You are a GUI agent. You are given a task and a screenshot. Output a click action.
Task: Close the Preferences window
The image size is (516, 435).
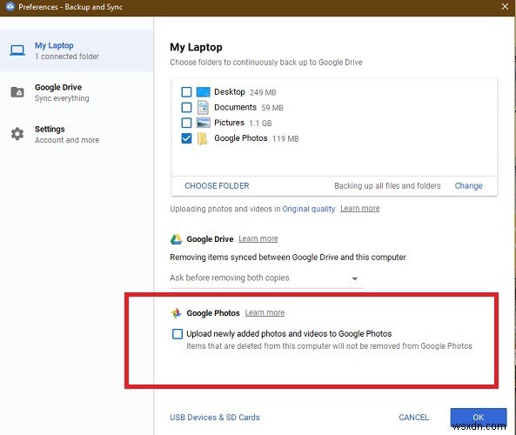click(x=506, y=7)
